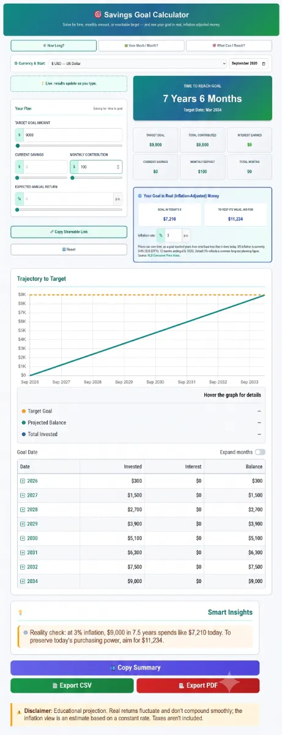Click the Total Invested blue legend dot
The height and width of the screenshot is (735, 282).
(x=23, y=434)
